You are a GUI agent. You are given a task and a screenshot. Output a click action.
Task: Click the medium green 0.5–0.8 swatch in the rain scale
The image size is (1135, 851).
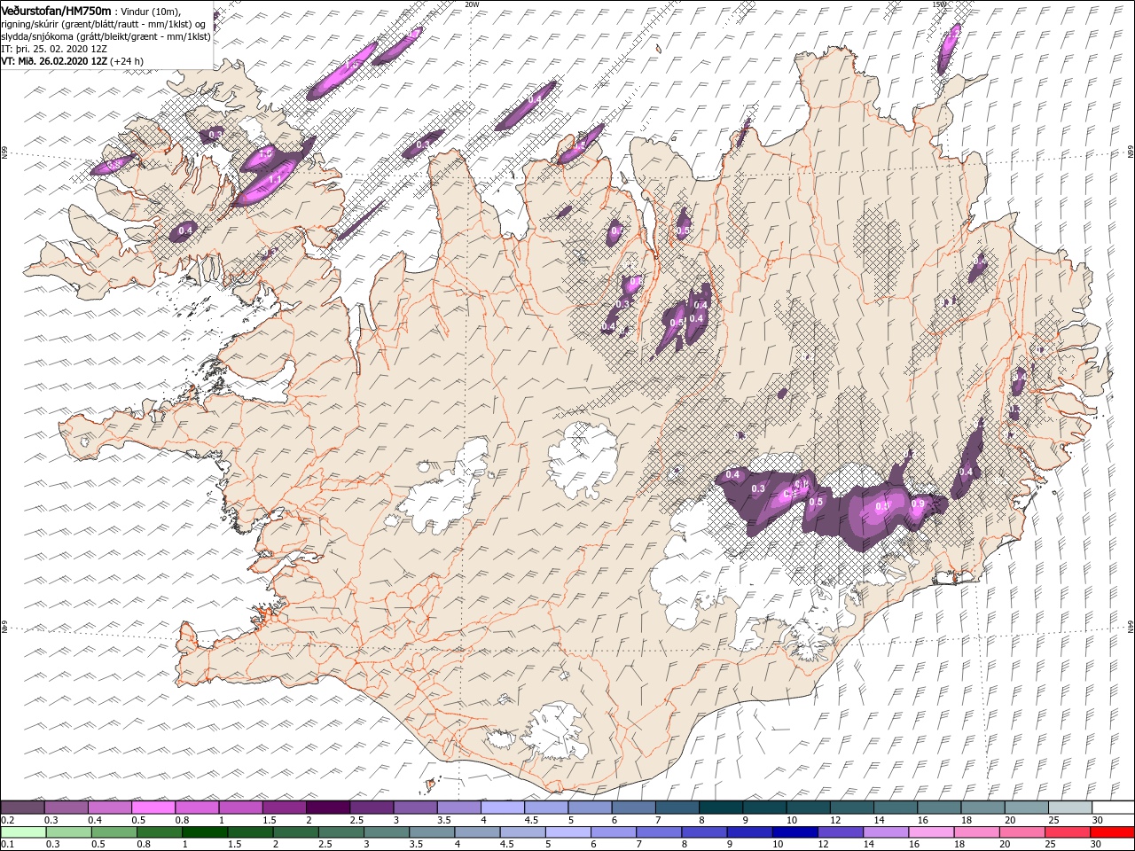click(x=114, y=832)
